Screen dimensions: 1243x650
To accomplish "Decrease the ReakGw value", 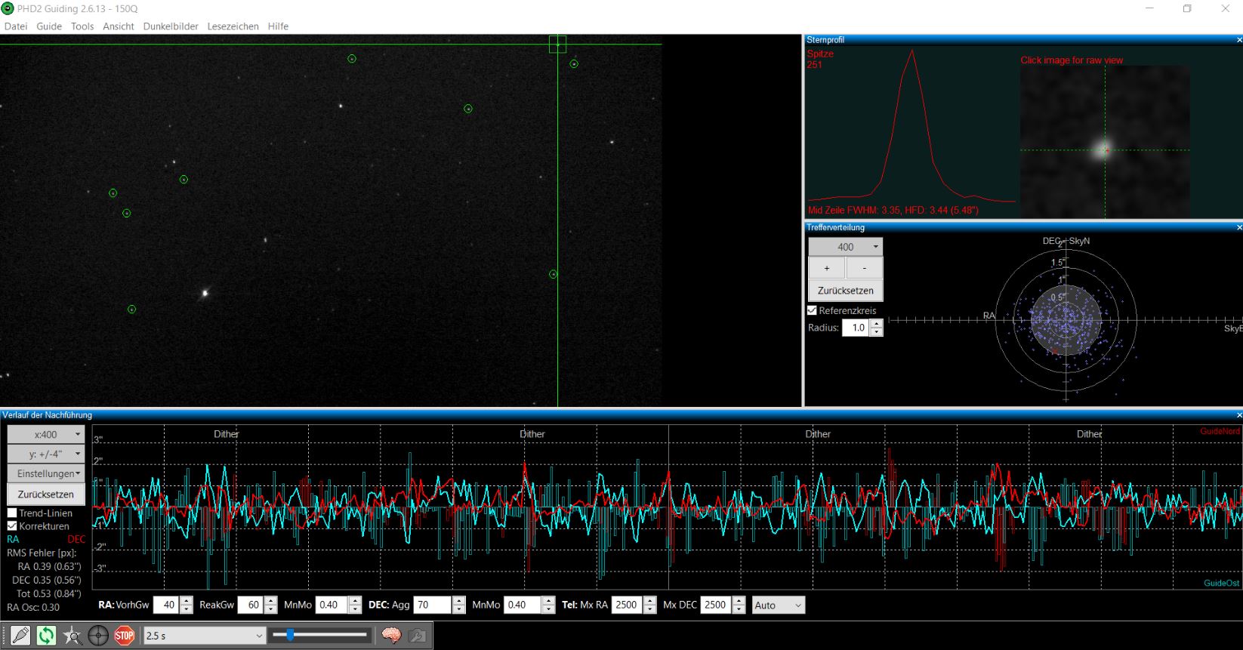I will (x=271, y=609).
